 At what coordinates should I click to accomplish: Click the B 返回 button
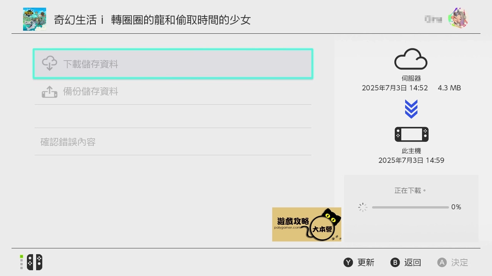(x=406, y=263)
